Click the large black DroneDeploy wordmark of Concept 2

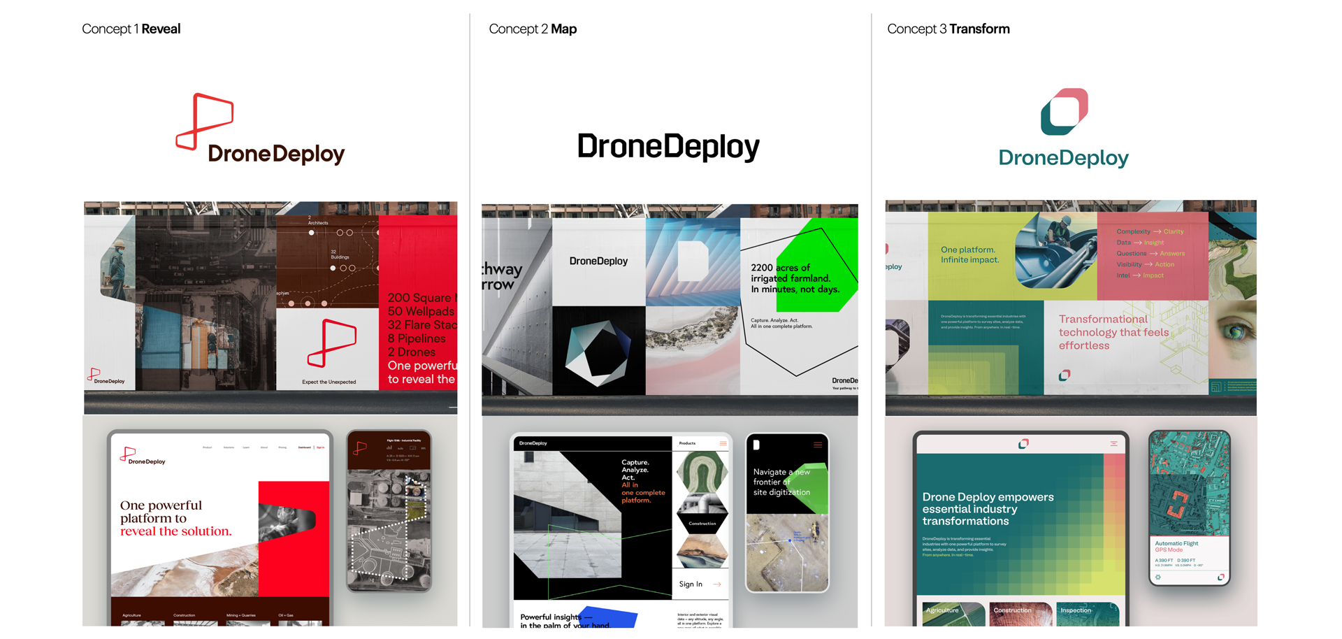coord(668,147)
